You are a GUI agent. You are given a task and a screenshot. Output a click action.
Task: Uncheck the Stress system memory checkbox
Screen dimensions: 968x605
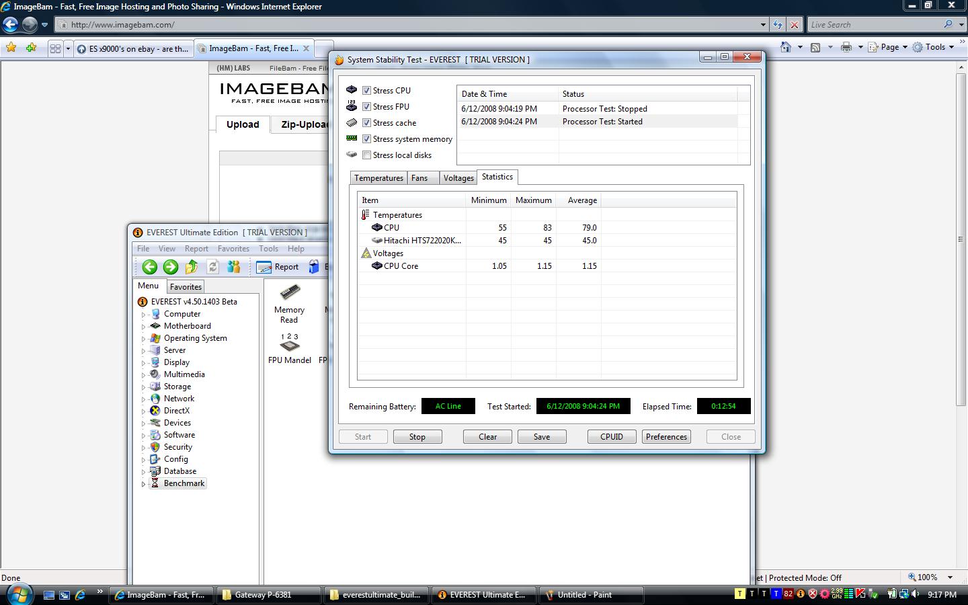coord(366,138)
